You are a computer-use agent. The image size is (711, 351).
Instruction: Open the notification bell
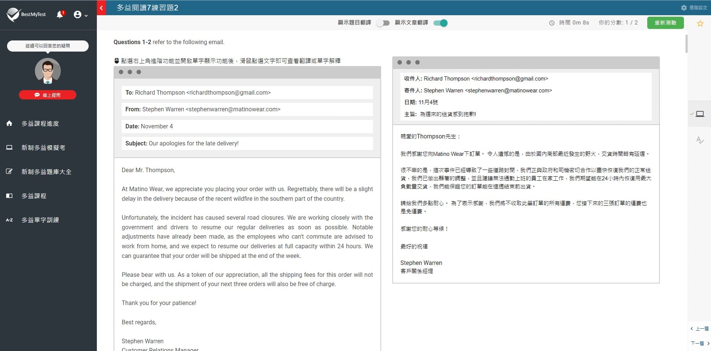point(60,14)
